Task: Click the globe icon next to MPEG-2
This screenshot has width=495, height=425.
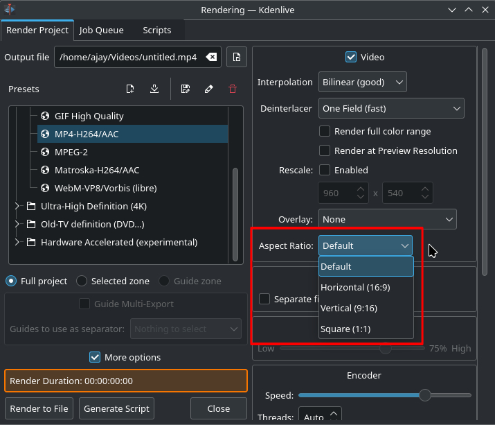Action: 45,152
